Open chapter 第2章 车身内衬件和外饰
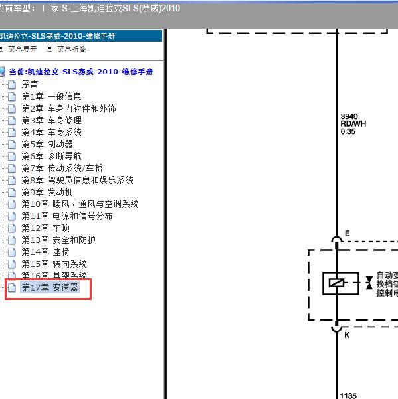The width and height of the screenshot is (398, 399). [68, 108]
